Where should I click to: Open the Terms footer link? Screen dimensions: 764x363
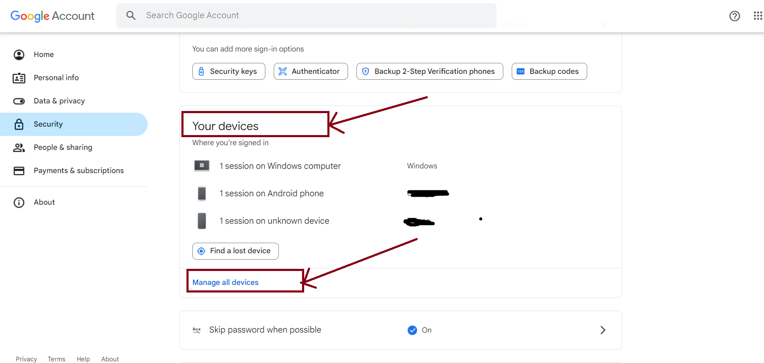point(57,359)
